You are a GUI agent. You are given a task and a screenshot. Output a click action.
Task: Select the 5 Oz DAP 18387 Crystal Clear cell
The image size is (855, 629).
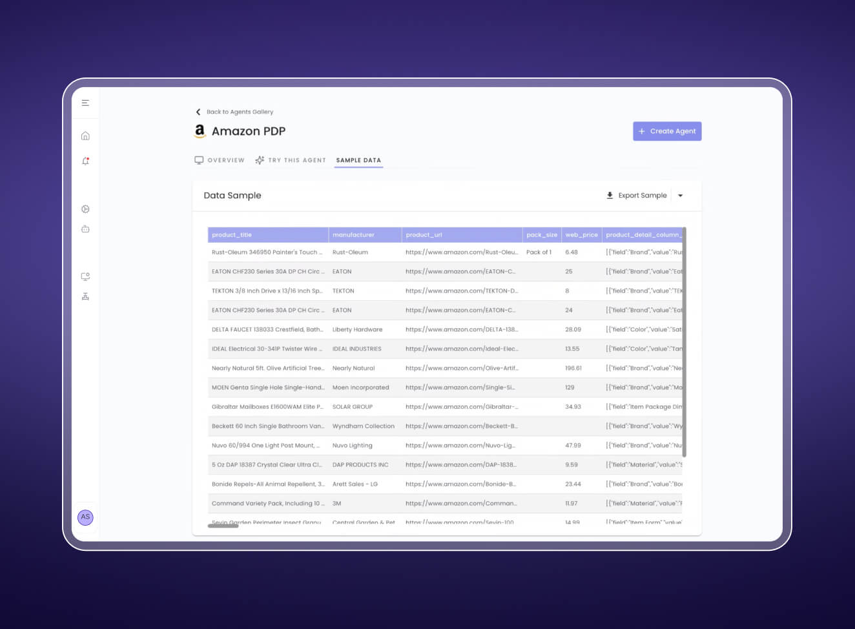(x=267, y=466)
